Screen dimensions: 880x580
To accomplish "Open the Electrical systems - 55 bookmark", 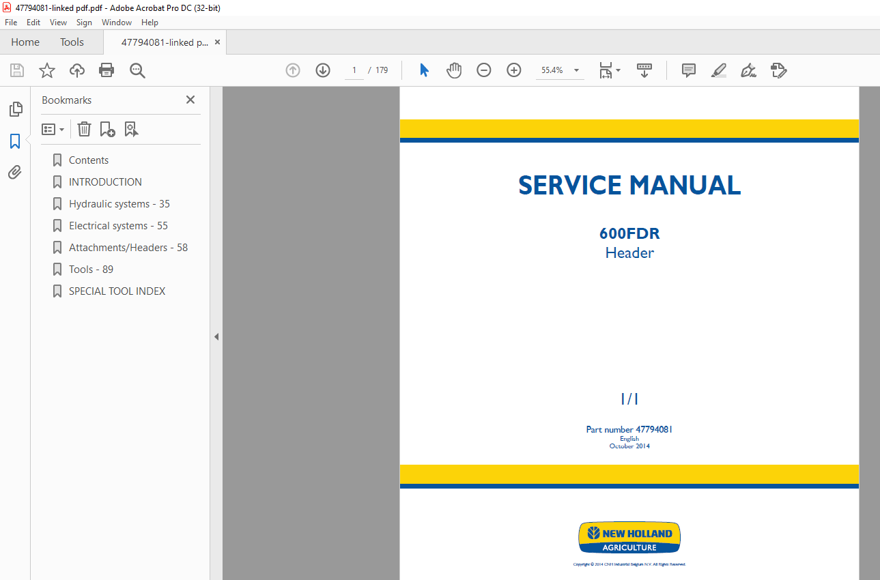I will coord(118,226).
